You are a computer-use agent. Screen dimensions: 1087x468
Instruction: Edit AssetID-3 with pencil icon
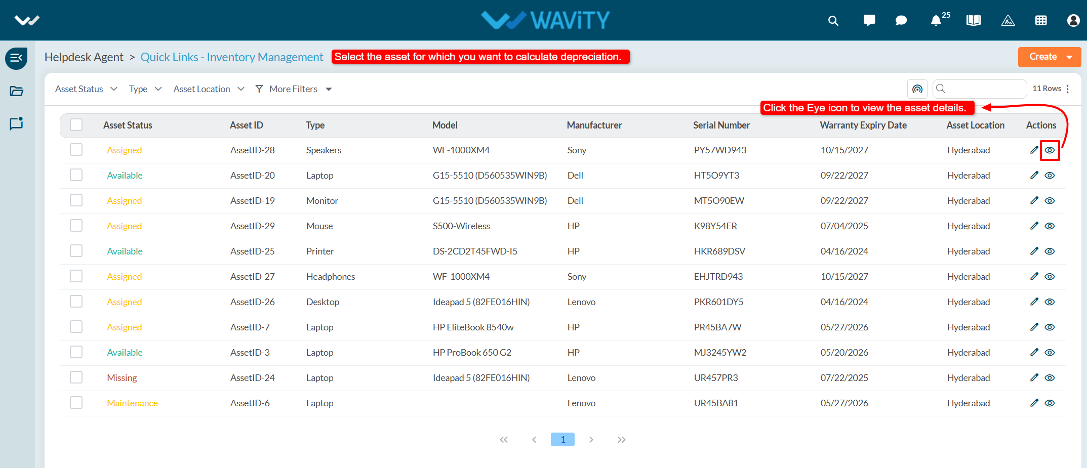[x=1034, y=353]
